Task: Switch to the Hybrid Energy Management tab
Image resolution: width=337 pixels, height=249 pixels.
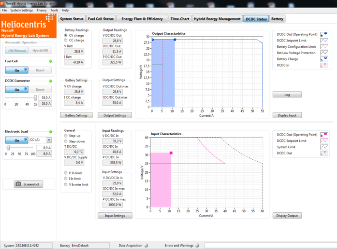Action: 217,19
